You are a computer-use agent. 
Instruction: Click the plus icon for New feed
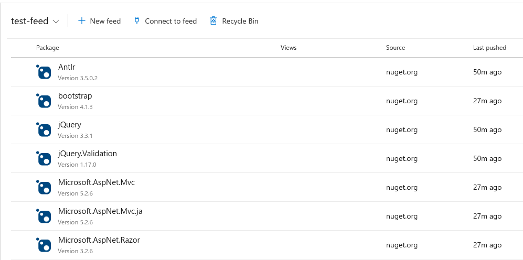point(81,21)
